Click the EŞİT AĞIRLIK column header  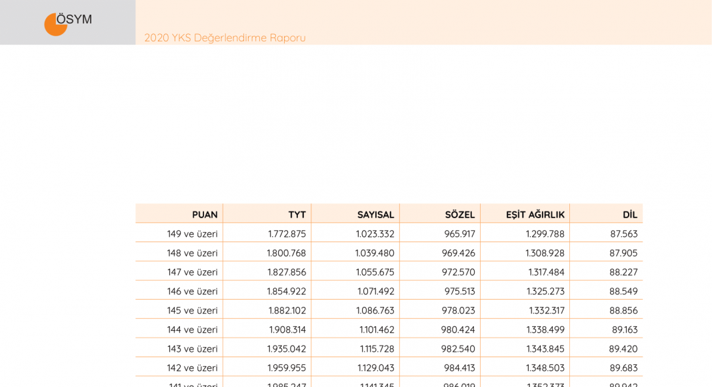coord(535,215)
